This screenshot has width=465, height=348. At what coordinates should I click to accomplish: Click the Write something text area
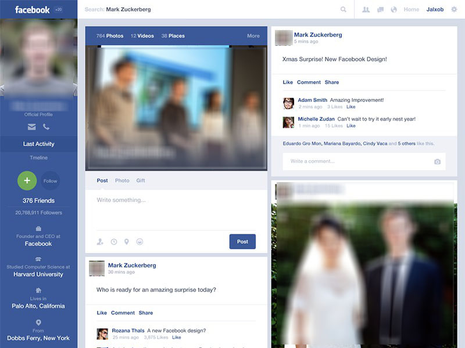[176, 210]
